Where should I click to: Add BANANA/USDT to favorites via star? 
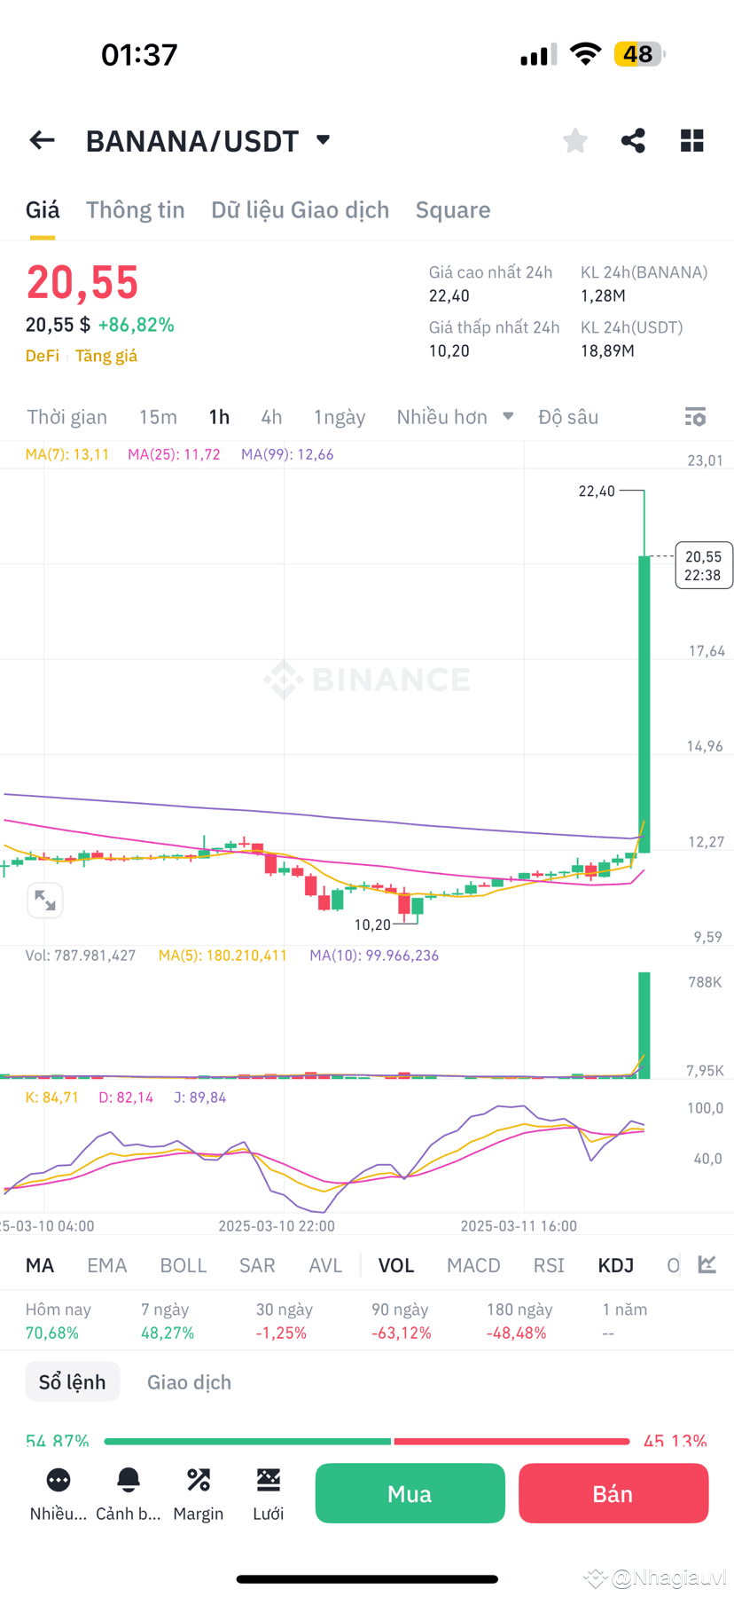(x=575, y=140)
